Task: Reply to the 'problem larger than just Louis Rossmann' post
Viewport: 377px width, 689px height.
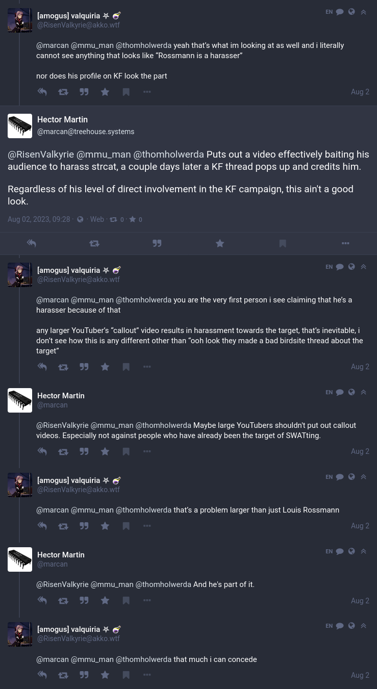Action: (42, 526)
